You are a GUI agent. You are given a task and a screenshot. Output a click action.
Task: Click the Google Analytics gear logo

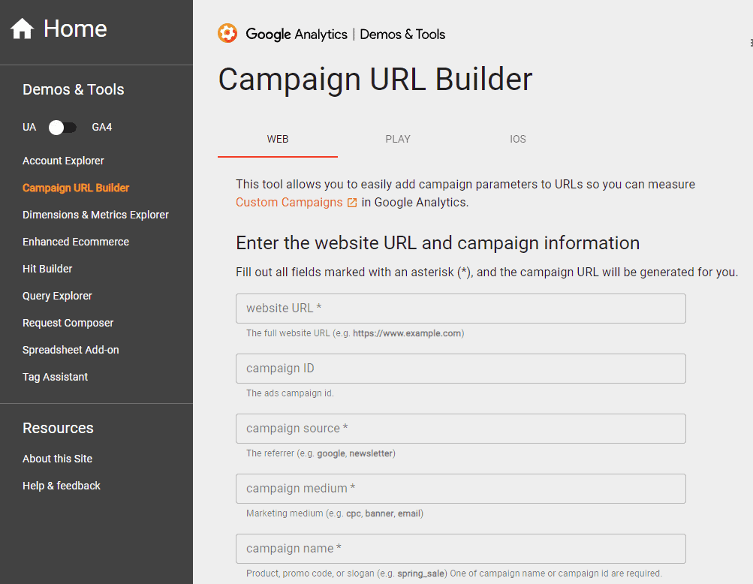click(227, 34)
